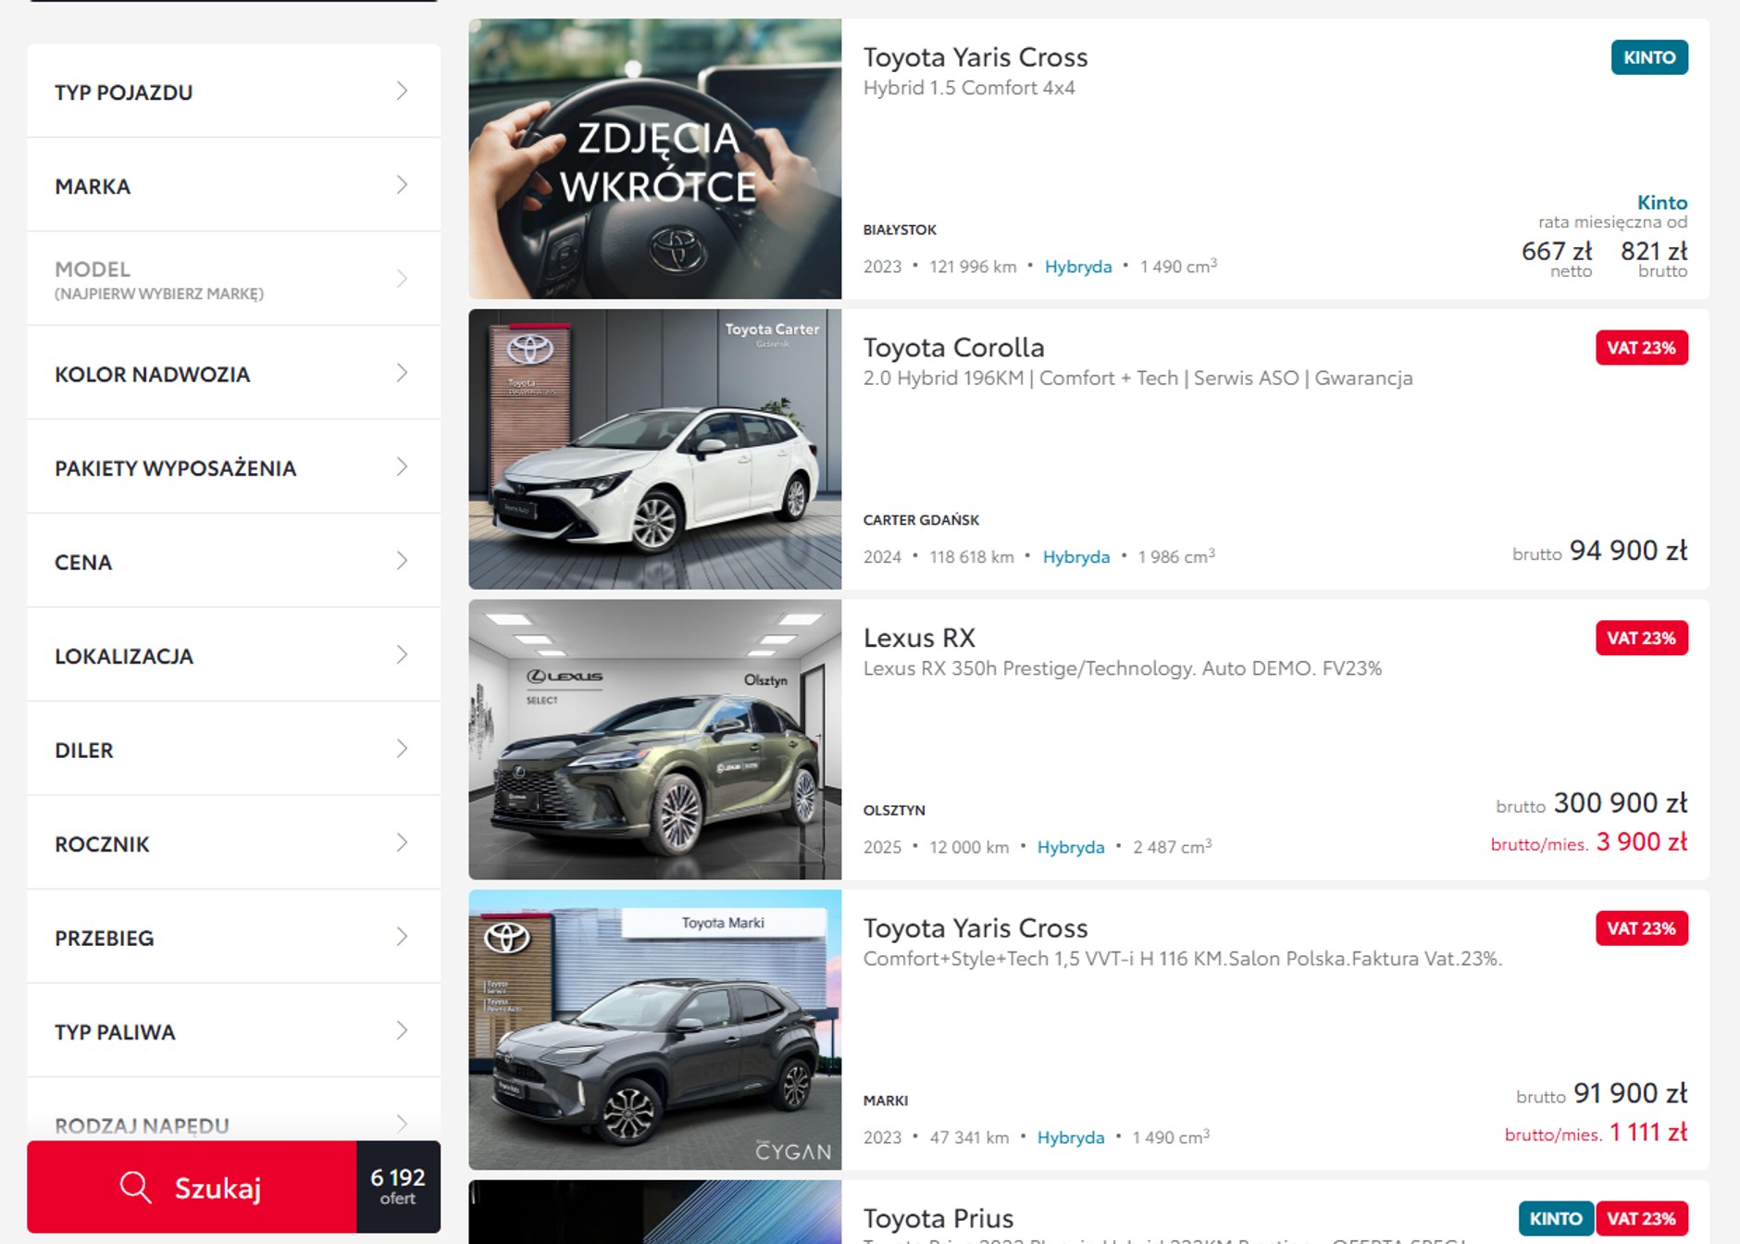This screenshot has height=1244, width=1740.
Task: Click the 'CARTER GDAŃSK' dealer name
Action: tap(921, 520)
